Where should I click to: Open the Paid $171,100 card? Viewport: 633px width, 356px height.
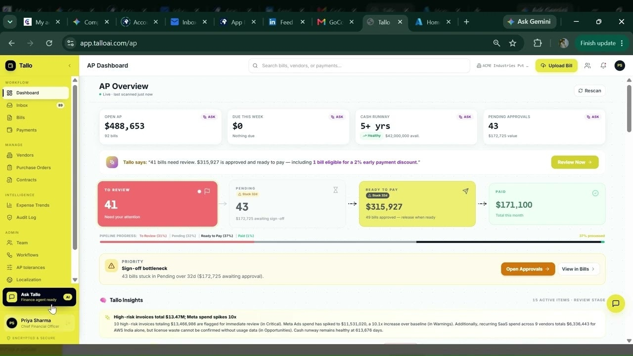tap(547, 204)
